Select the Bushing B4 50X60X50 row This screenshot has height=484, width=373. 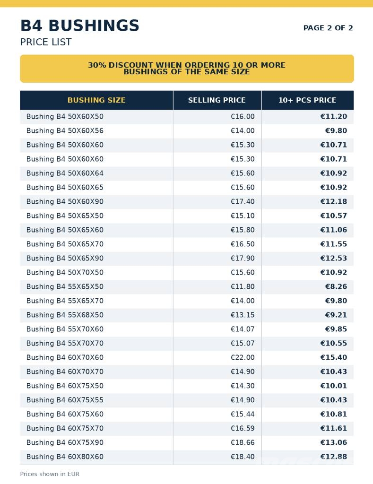click(x=187, y=117)
